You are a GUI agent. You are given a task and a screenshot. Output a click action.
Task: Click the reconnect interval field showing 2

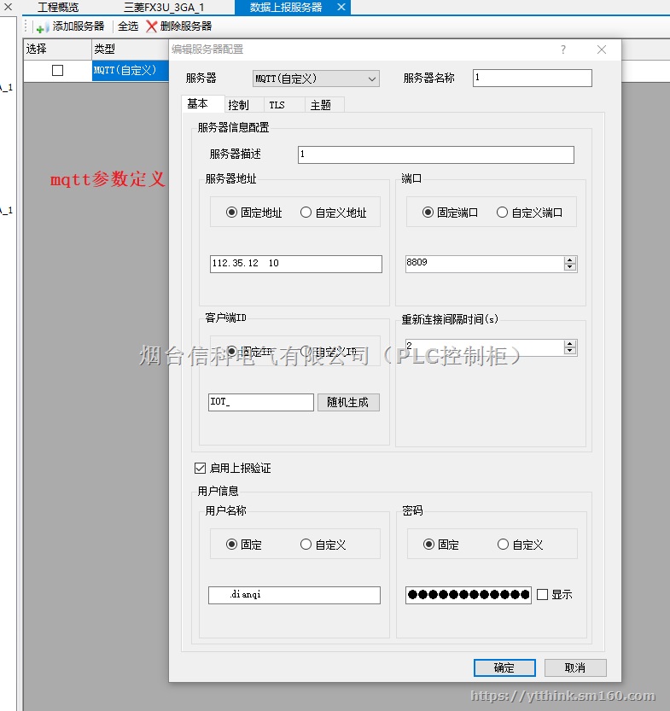tap(484, 347)
